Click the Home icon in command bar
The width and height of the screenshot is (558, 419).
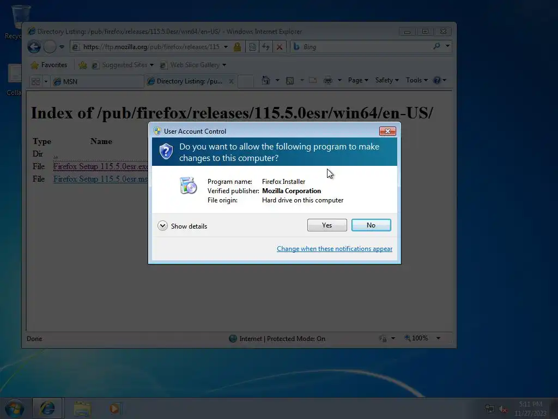pyautogui.click(x=265, y=80)
